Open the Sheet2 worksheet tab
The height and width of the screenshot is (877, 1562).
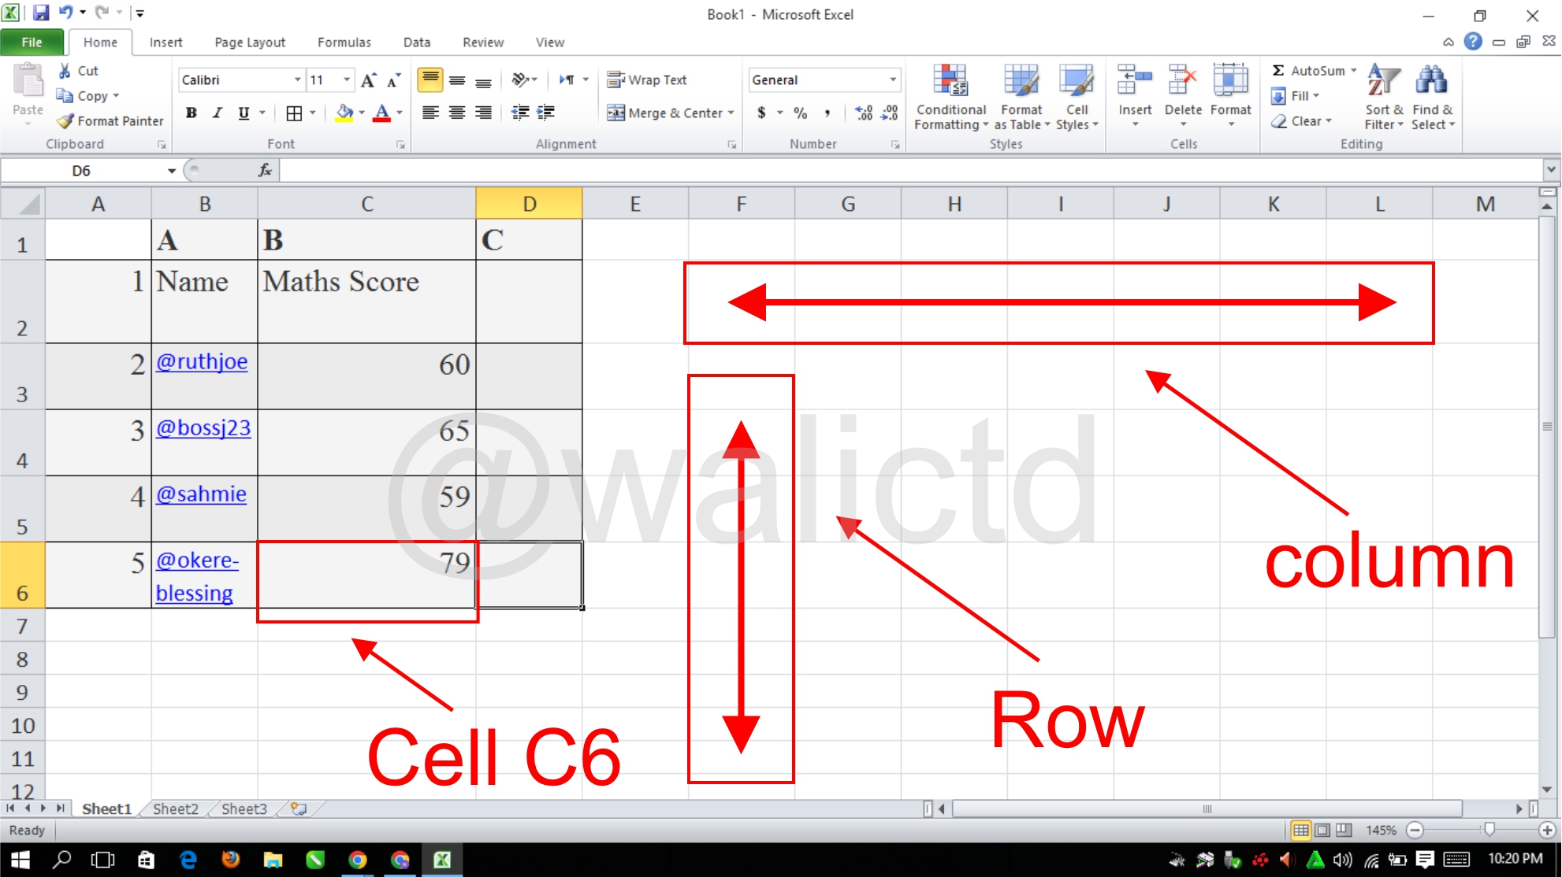(x=175, y=809)
